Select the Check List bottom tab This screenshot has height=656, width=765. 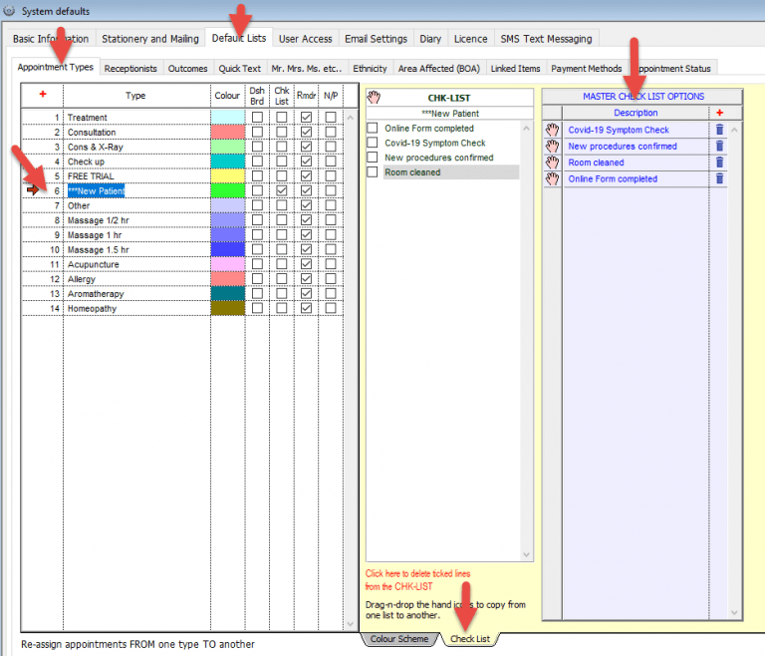pyautogui.click(x=470, y=639)
